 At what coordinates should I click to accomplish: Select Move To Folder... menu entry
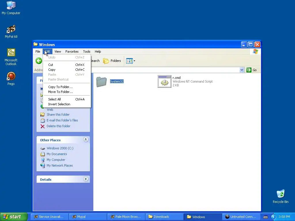(x=67, y=92)
